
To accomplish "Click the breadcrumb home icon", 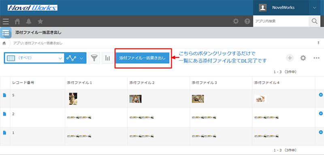I will 4,43.
